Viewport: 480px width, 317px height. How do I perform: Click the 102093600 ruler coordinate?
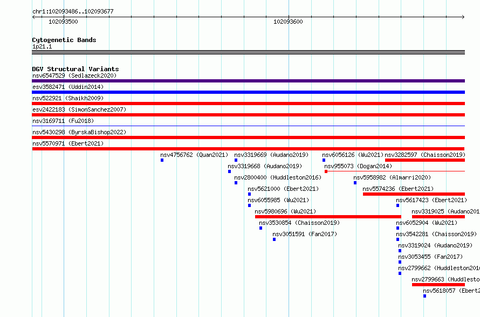[288, 22]
